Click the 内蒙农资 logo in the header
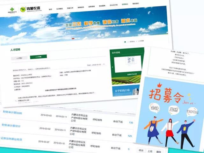204x153 pixels. point(31,9)
